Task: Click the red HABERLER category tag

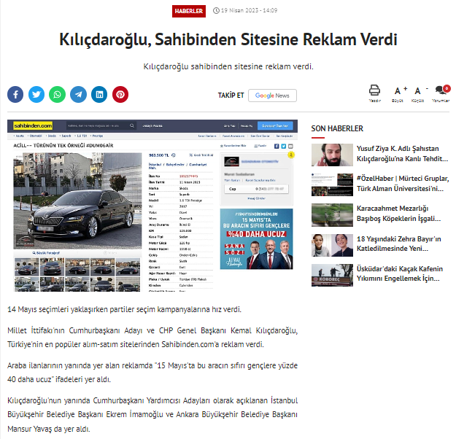Action: click(189, 11)
